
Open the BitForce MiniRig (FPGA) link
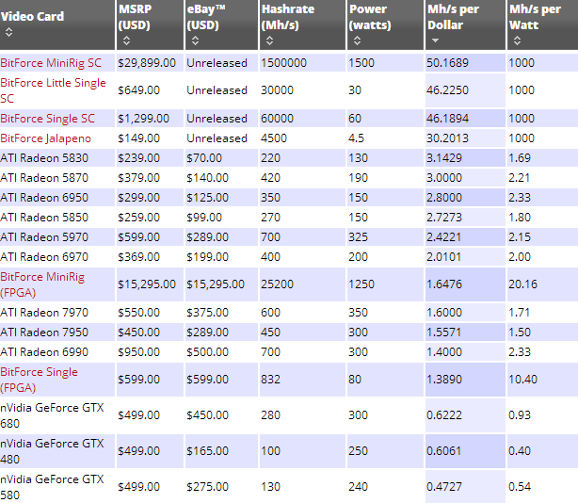tap(42, 284)
